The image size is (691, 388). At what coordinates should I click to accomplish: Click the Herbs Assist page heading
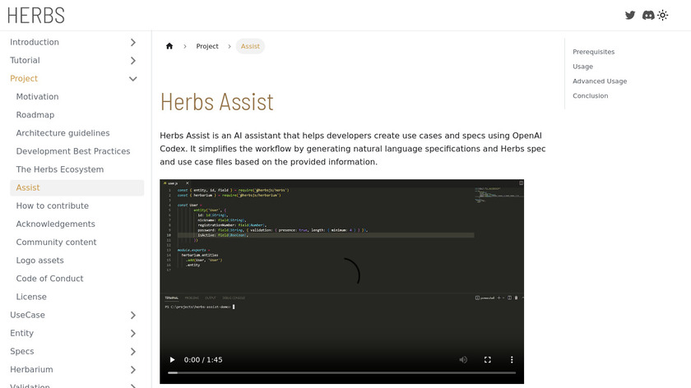(217, 102)
